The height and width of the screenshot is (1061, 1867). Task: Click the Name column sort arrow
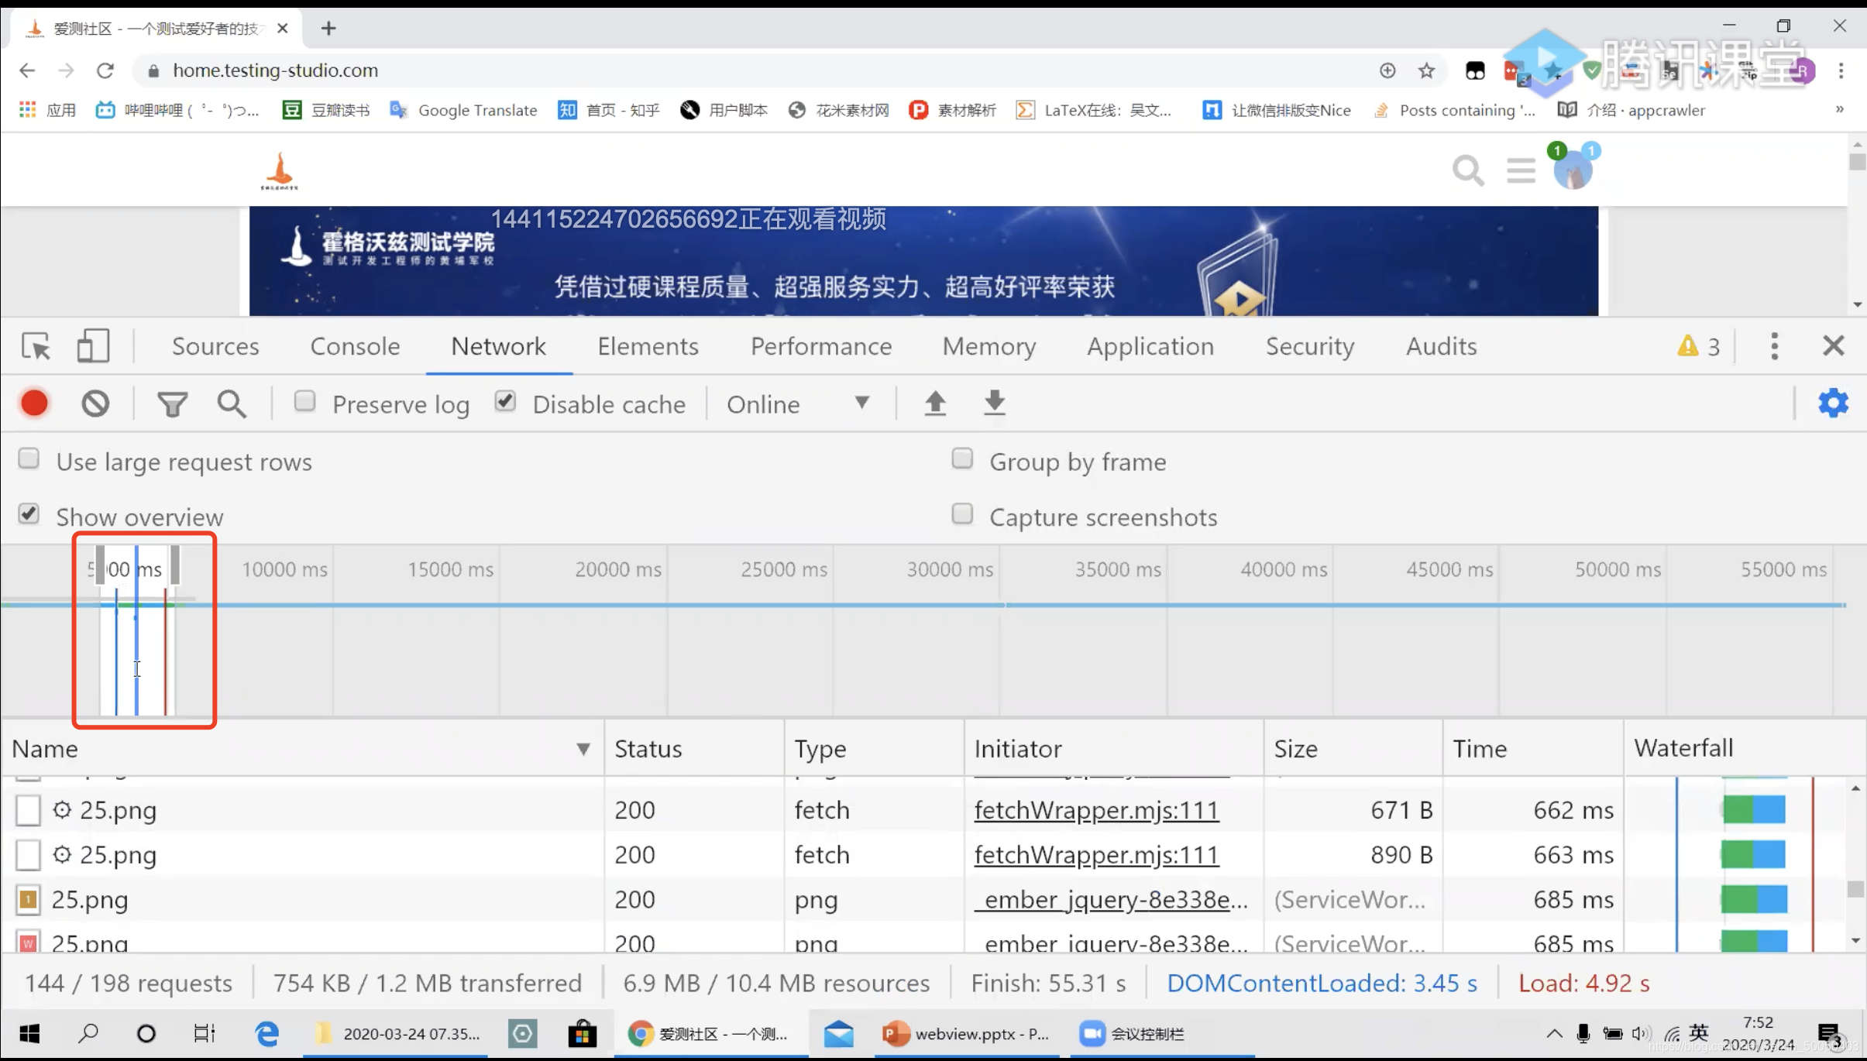tap(583, 749)
